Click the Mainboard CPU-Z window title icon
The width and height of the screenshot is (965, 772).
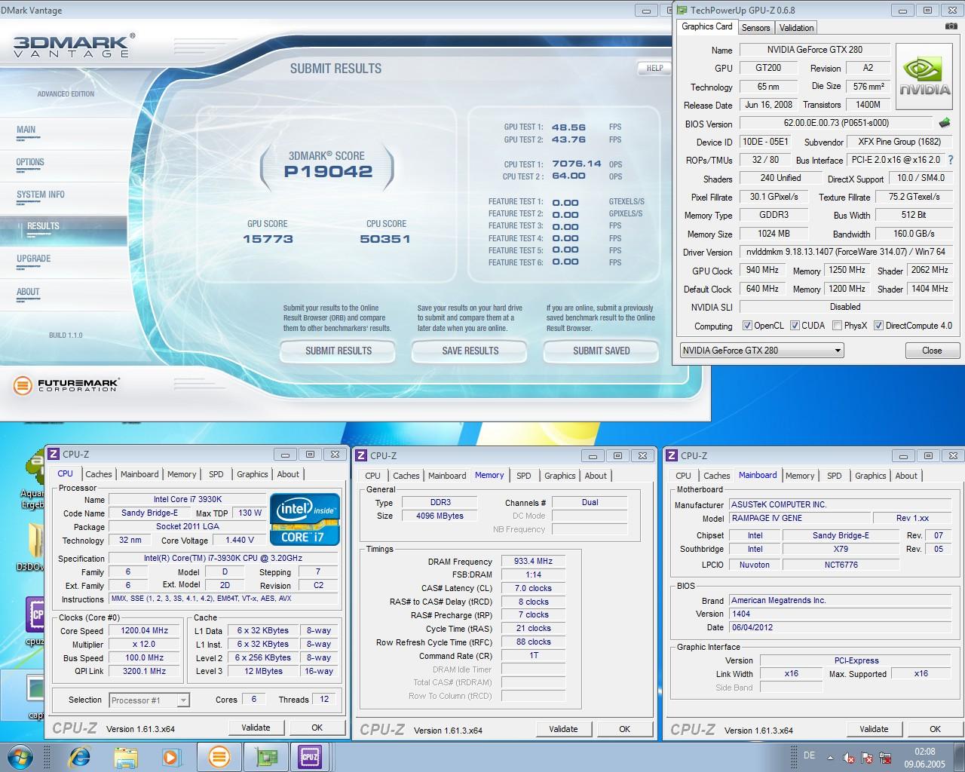672,455
